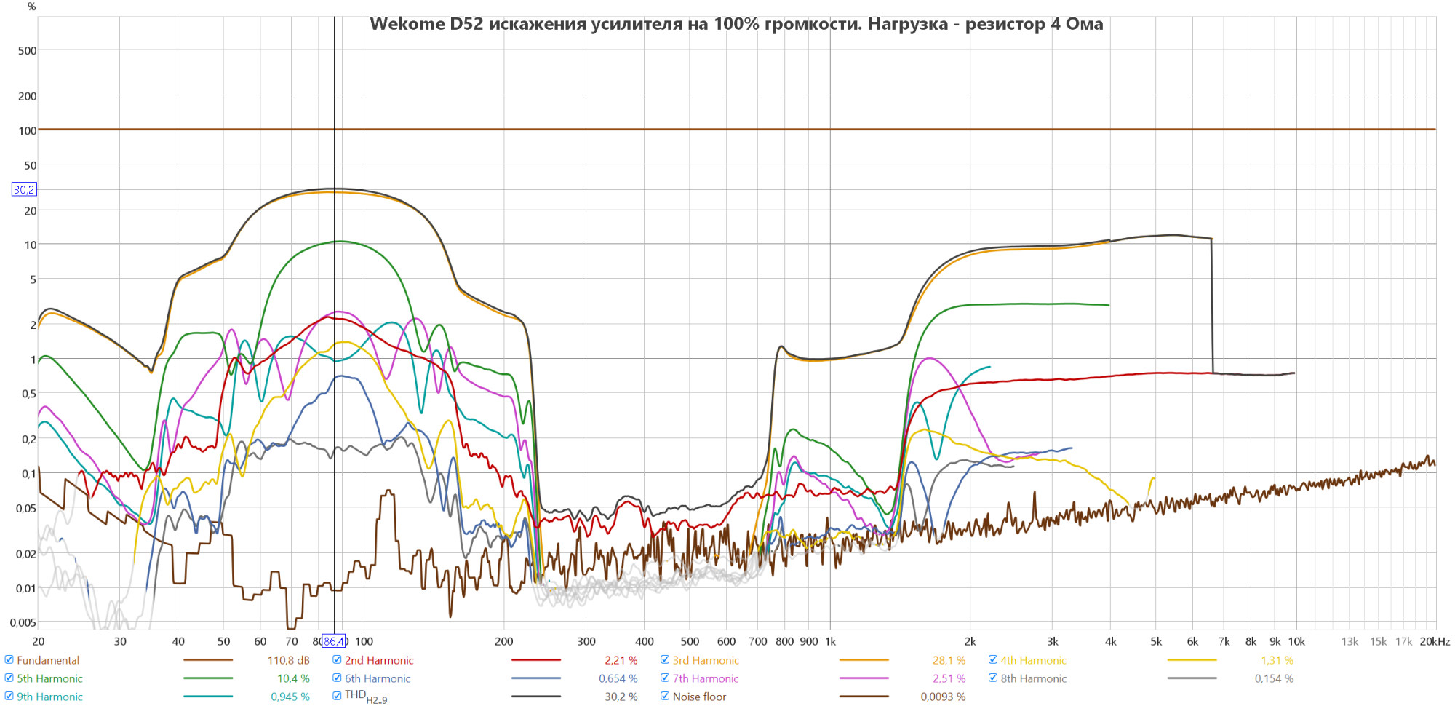
Task: Click the 20kHz frequency axis label
Action: click(x=1435, y=641)
